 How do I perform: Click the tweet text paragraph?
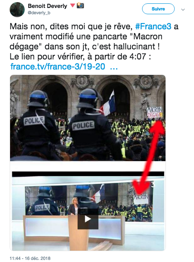tap(94, 41)
